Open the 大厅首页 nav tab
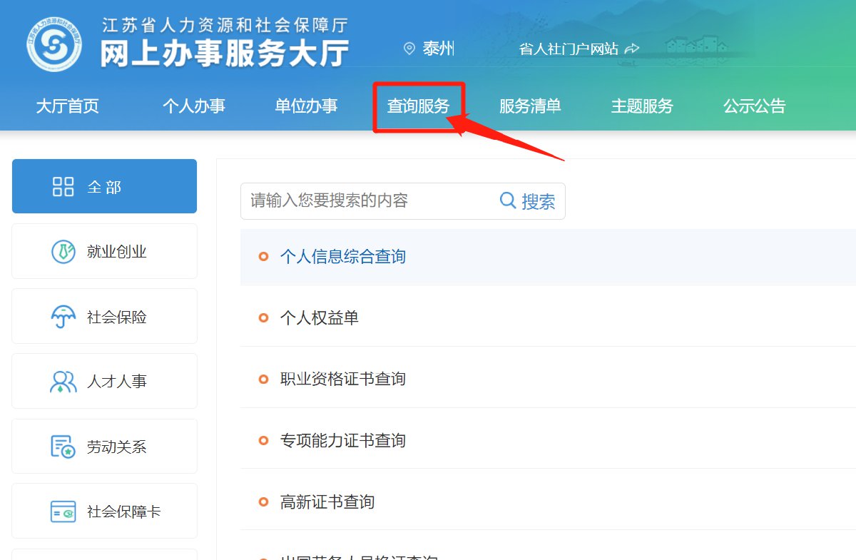This screenshot has width=856, height=560. click(x=68, y=106)
